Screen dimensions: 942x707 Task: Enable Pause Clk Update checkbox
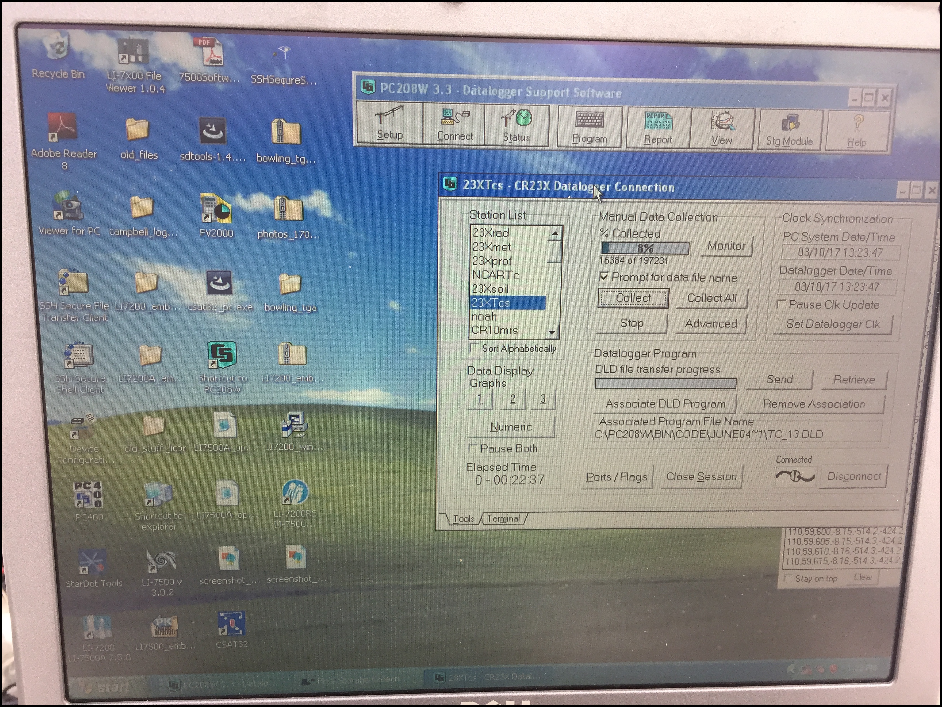click(x=781, y=304)
